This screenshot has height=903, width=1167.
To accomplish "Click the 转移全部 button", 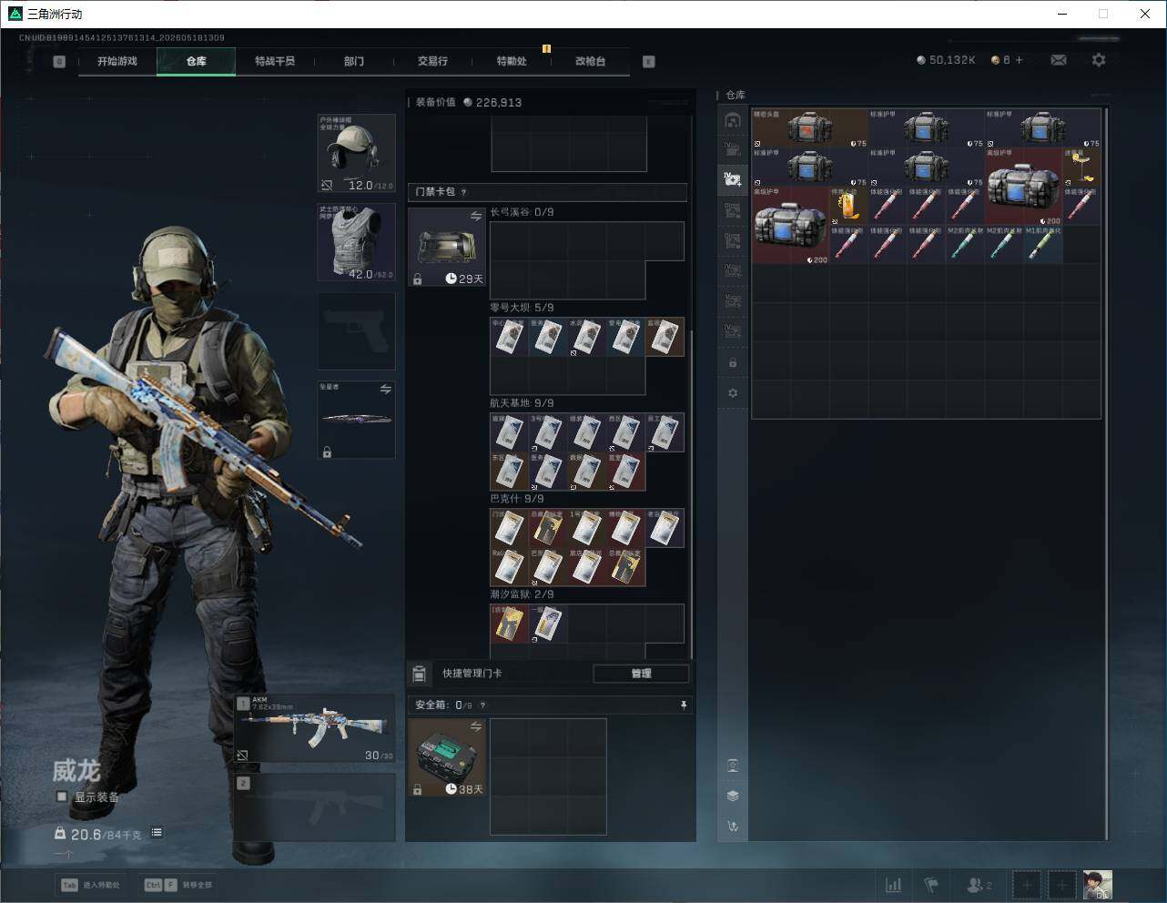I will [178, 885].
